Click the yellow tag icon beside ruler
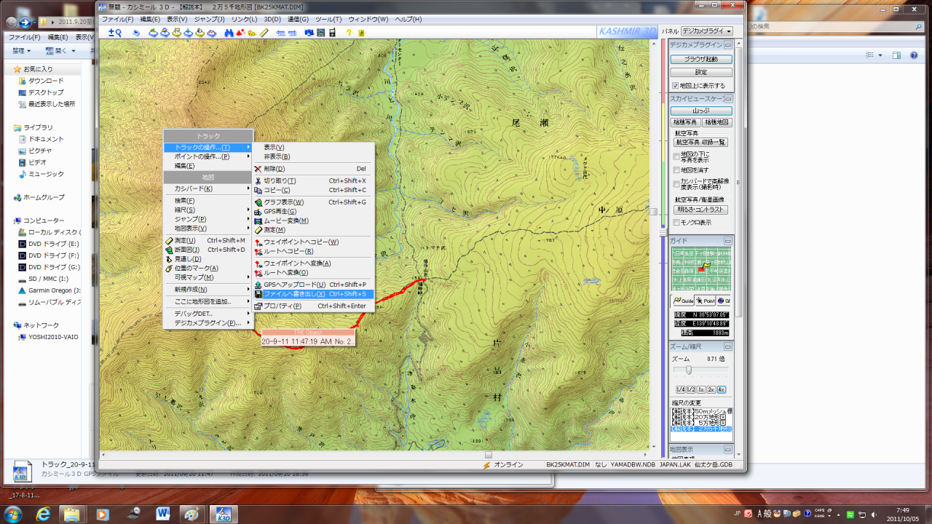932x524 pixels. (x=252, y=33)
